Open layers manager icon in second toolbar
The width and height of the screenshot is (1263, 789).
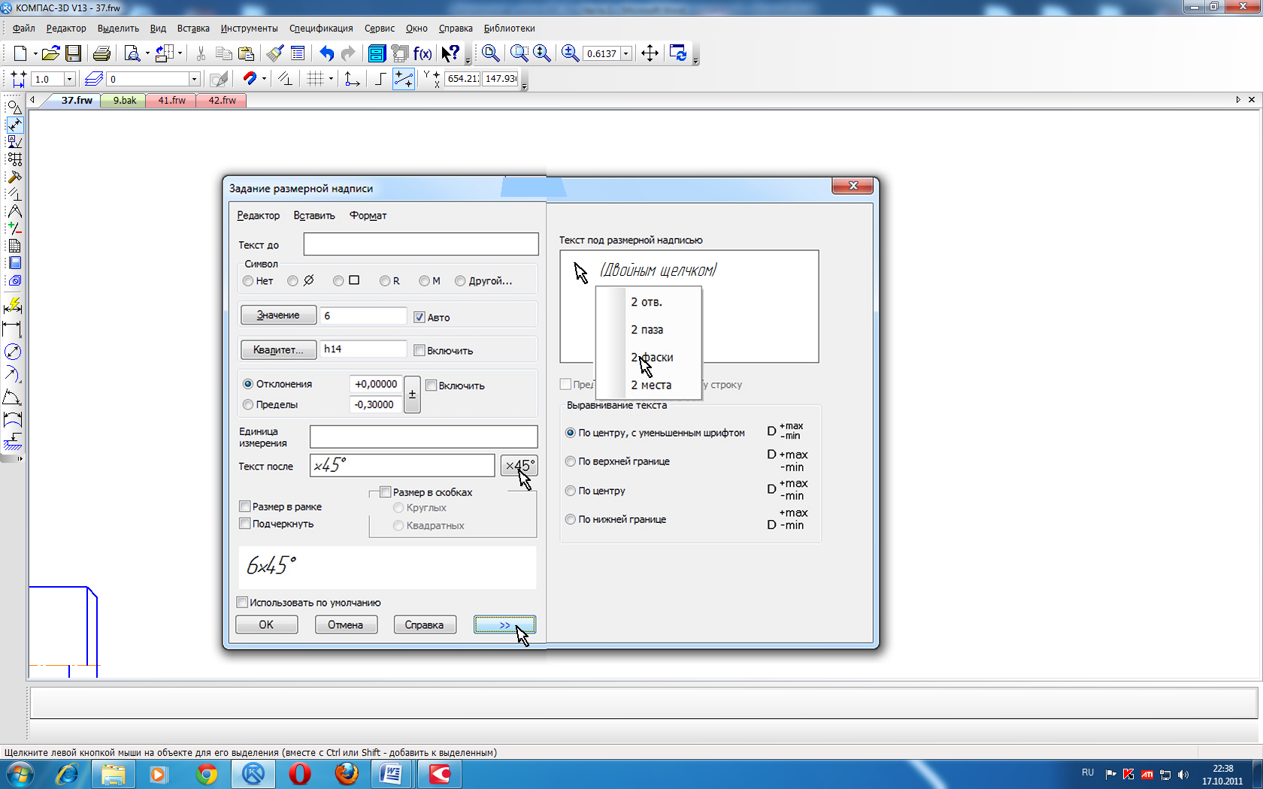pyautogui.click(x=94, y=79)
